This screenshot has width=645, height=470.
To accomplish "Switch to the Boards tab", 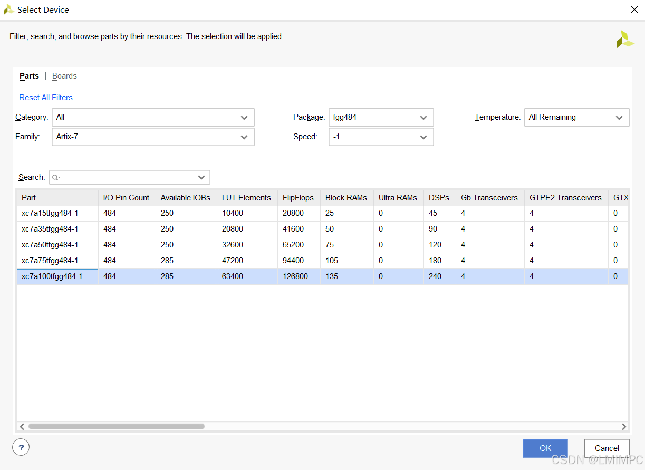I will 64,76.
